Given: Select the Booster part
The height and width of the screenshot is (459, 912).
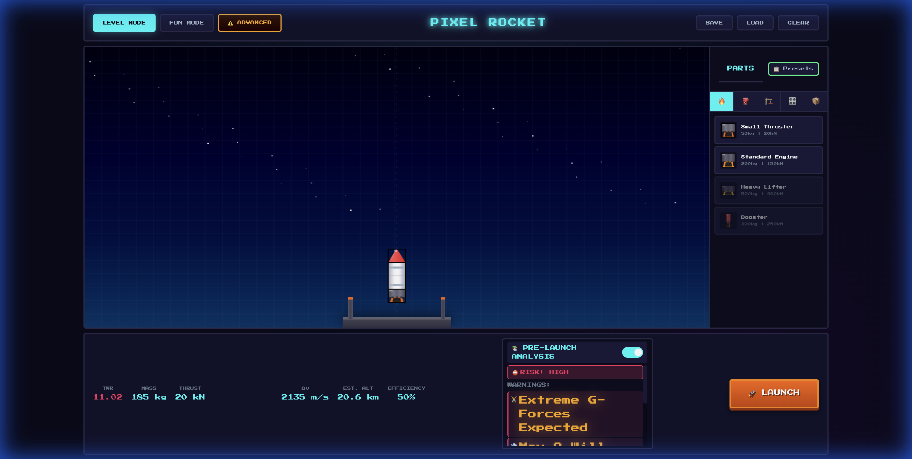Looking at the screenshot, I should tap(768, 220).
